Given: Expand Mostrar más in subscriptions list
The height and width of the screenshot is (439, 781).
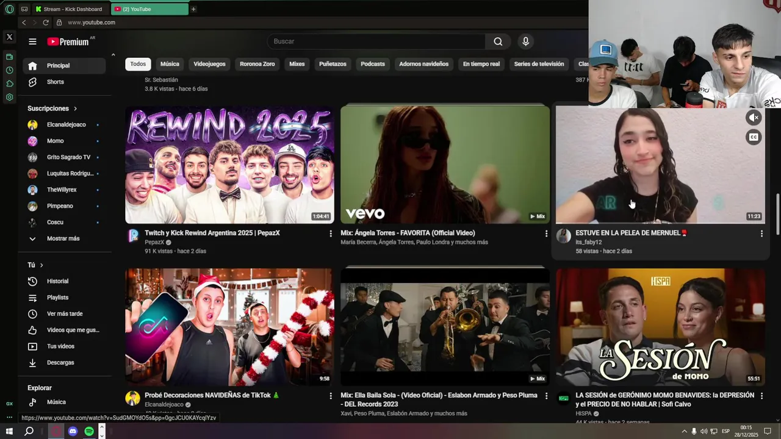Looking at the screenshot, I should [x=63, y=238].
